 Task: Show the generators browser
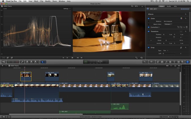(178, 62)
